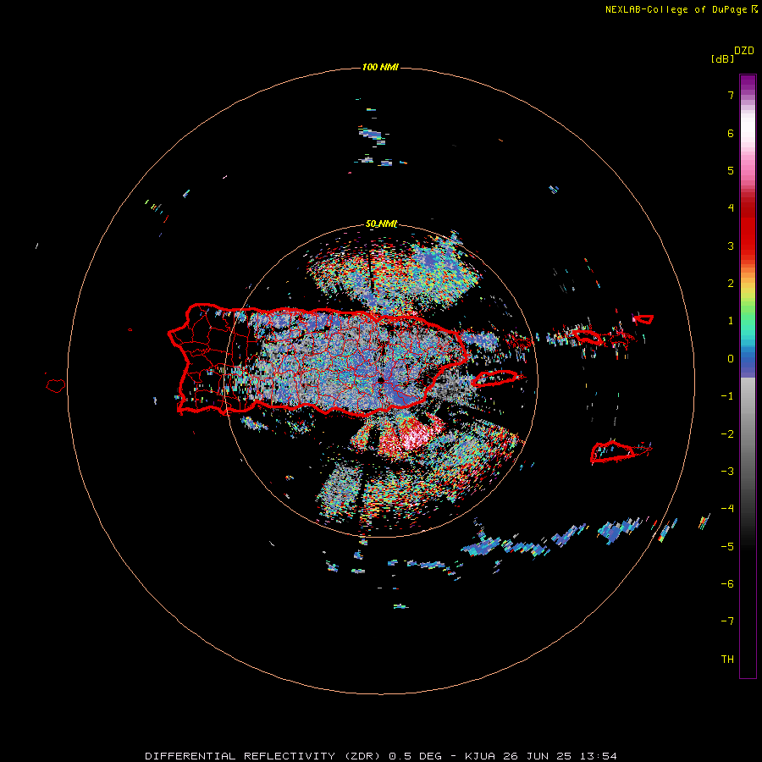Click the -3 value on the color scale
The width and height of the screenshot is (762, 762).
[727, 471]
